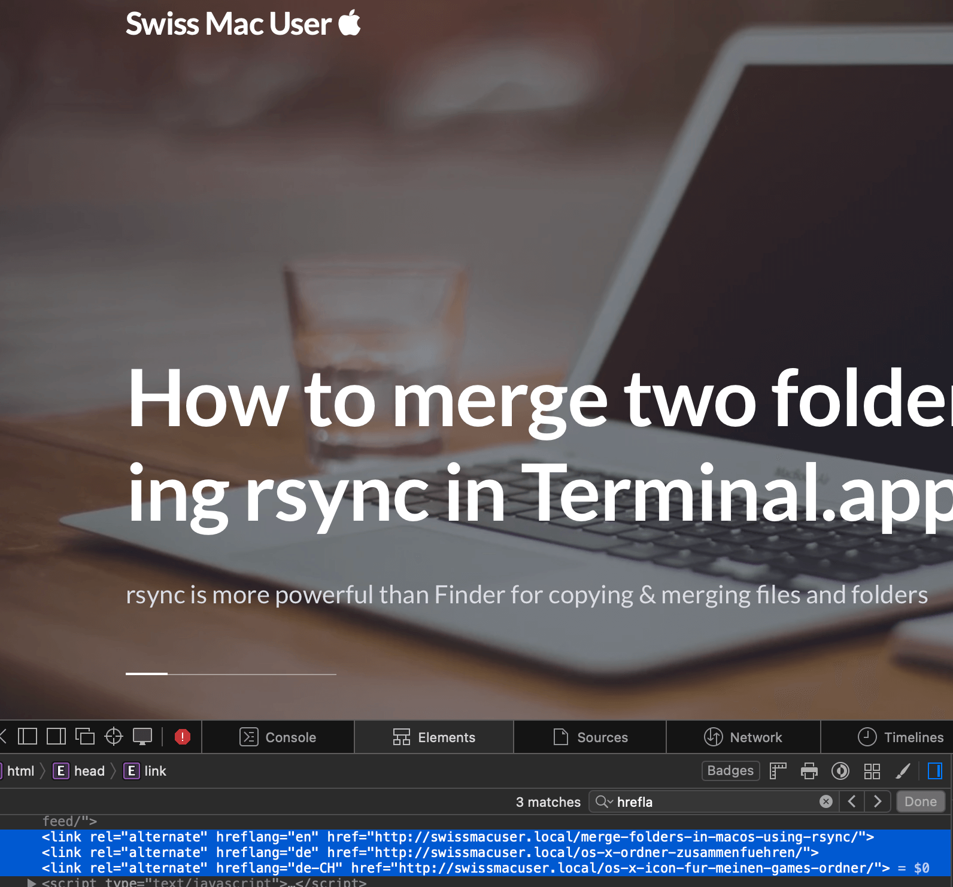Click Done to close search bar
This screenshot has height=887, width=953.
tap(920, 801)
